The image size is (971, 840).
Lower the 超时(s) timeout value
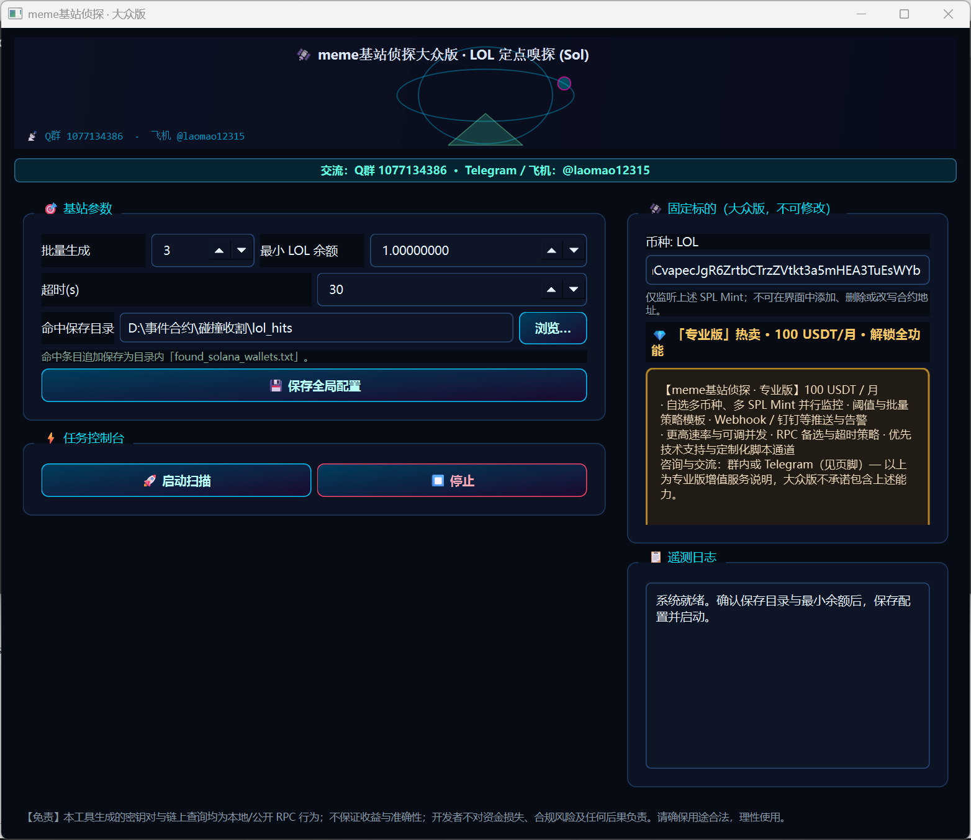574,290
